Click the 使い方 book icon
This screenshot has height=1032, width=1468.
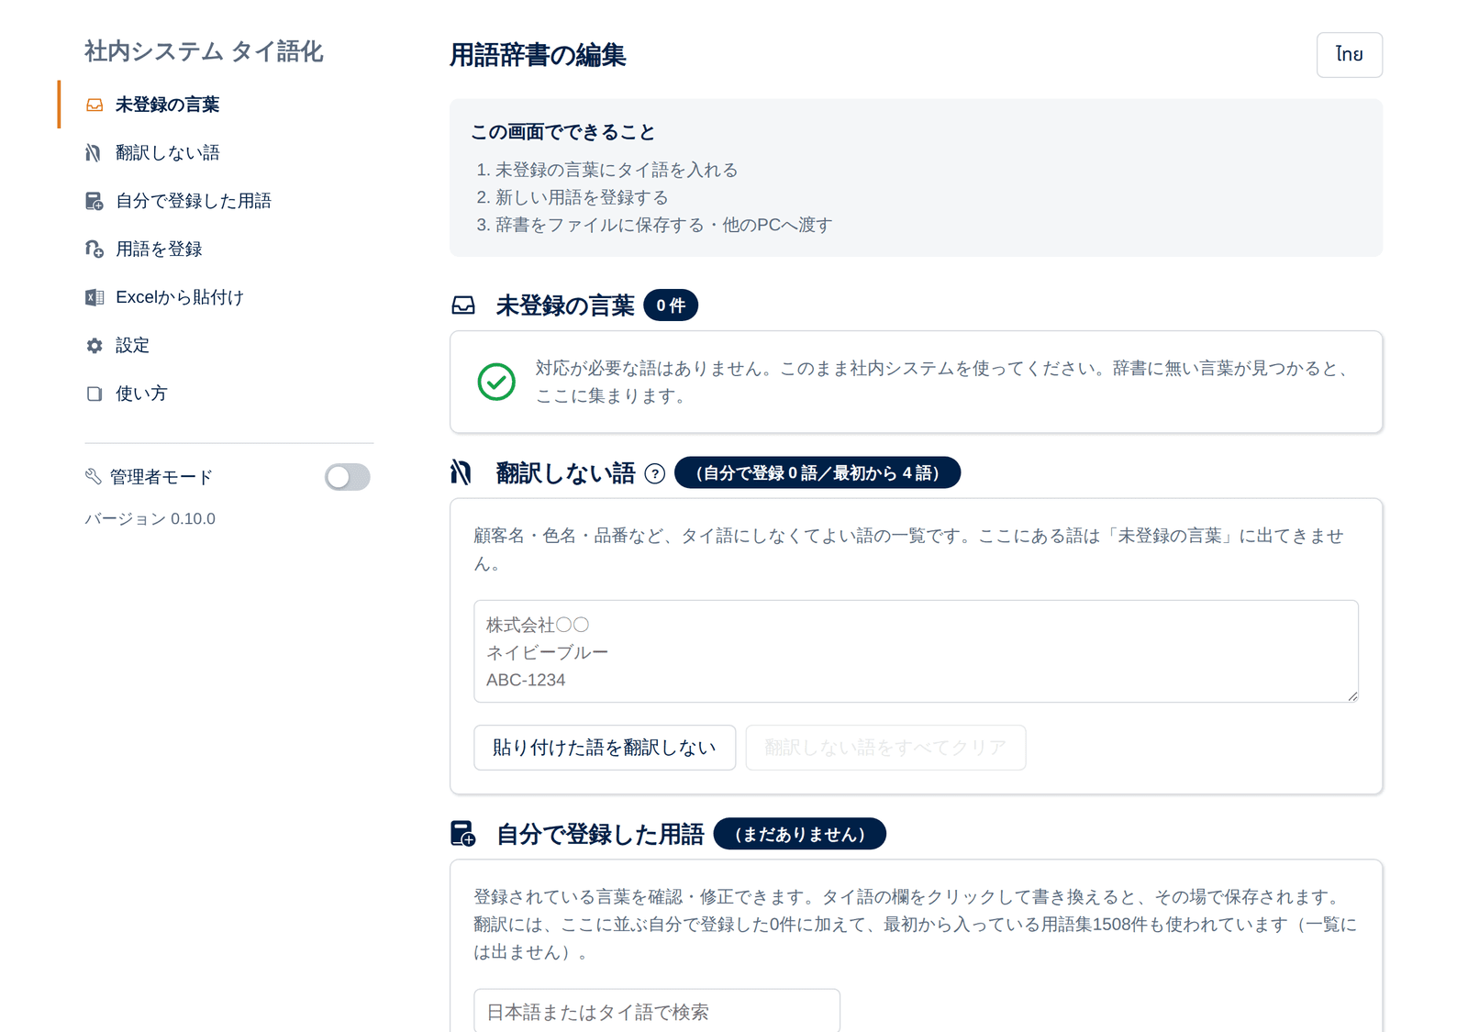(95, 394)
